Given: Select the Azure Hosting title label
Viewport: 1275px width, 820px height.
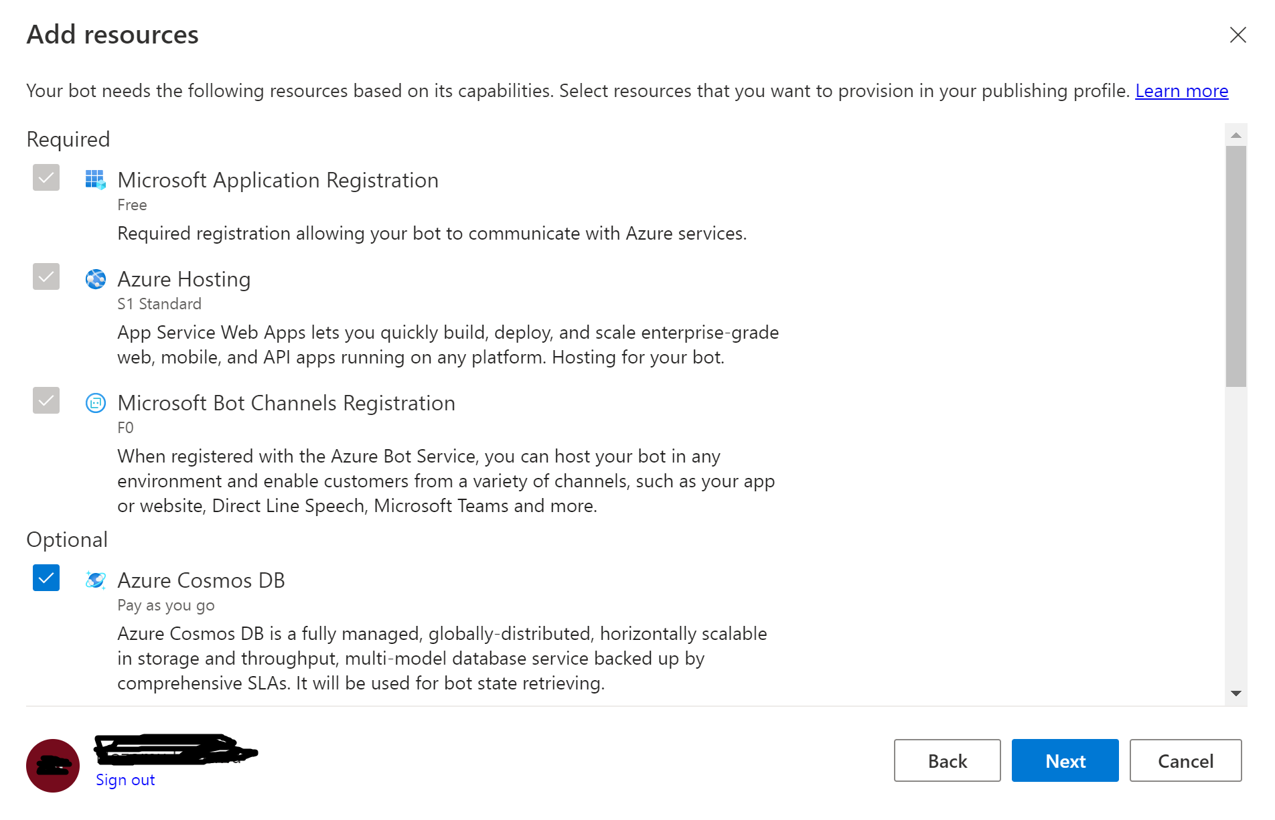Looking at the screenshot, I should [184, 278].
